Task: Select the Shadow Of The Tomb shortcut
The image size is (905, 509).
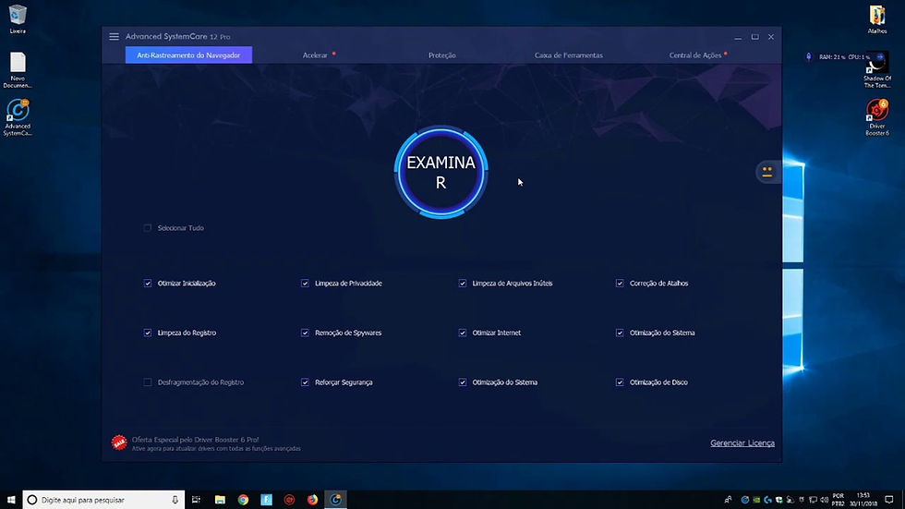Action: click(876, 72)
